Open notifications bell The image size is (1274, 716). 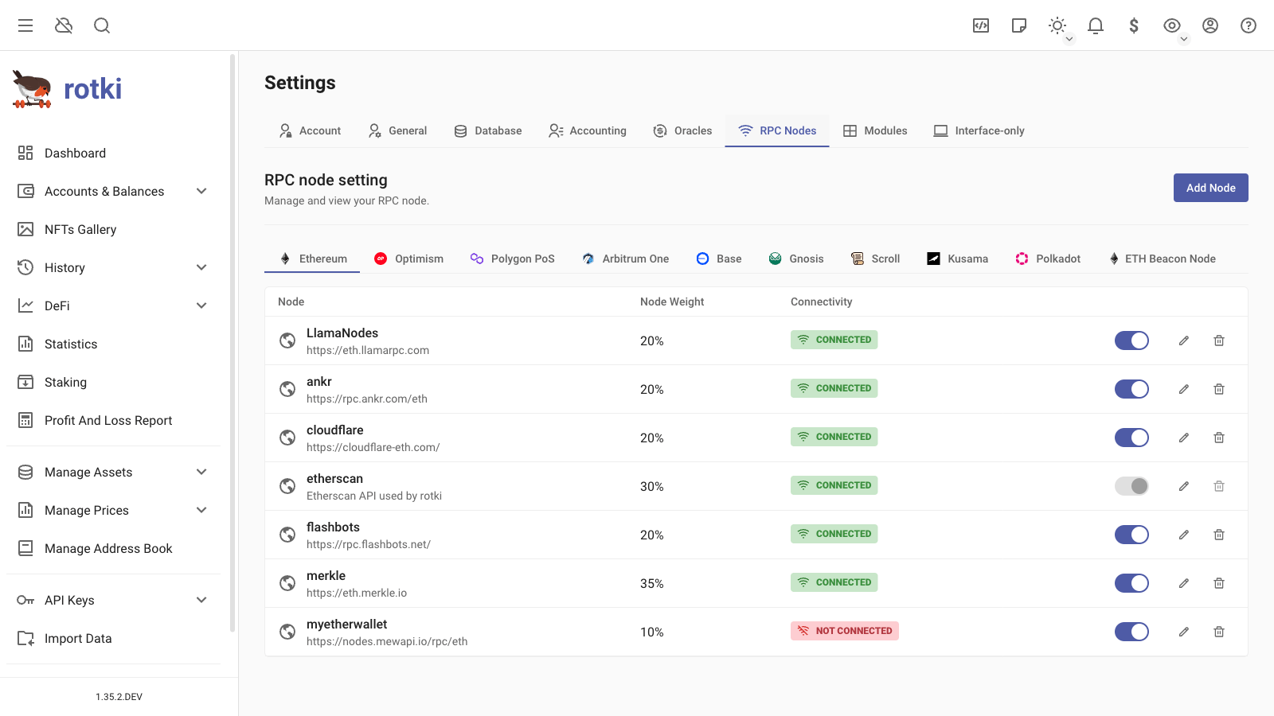(x=1096, y=25)
